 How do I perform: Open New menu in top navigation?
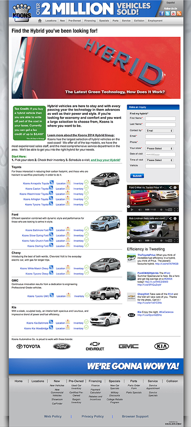pos(63,21)
